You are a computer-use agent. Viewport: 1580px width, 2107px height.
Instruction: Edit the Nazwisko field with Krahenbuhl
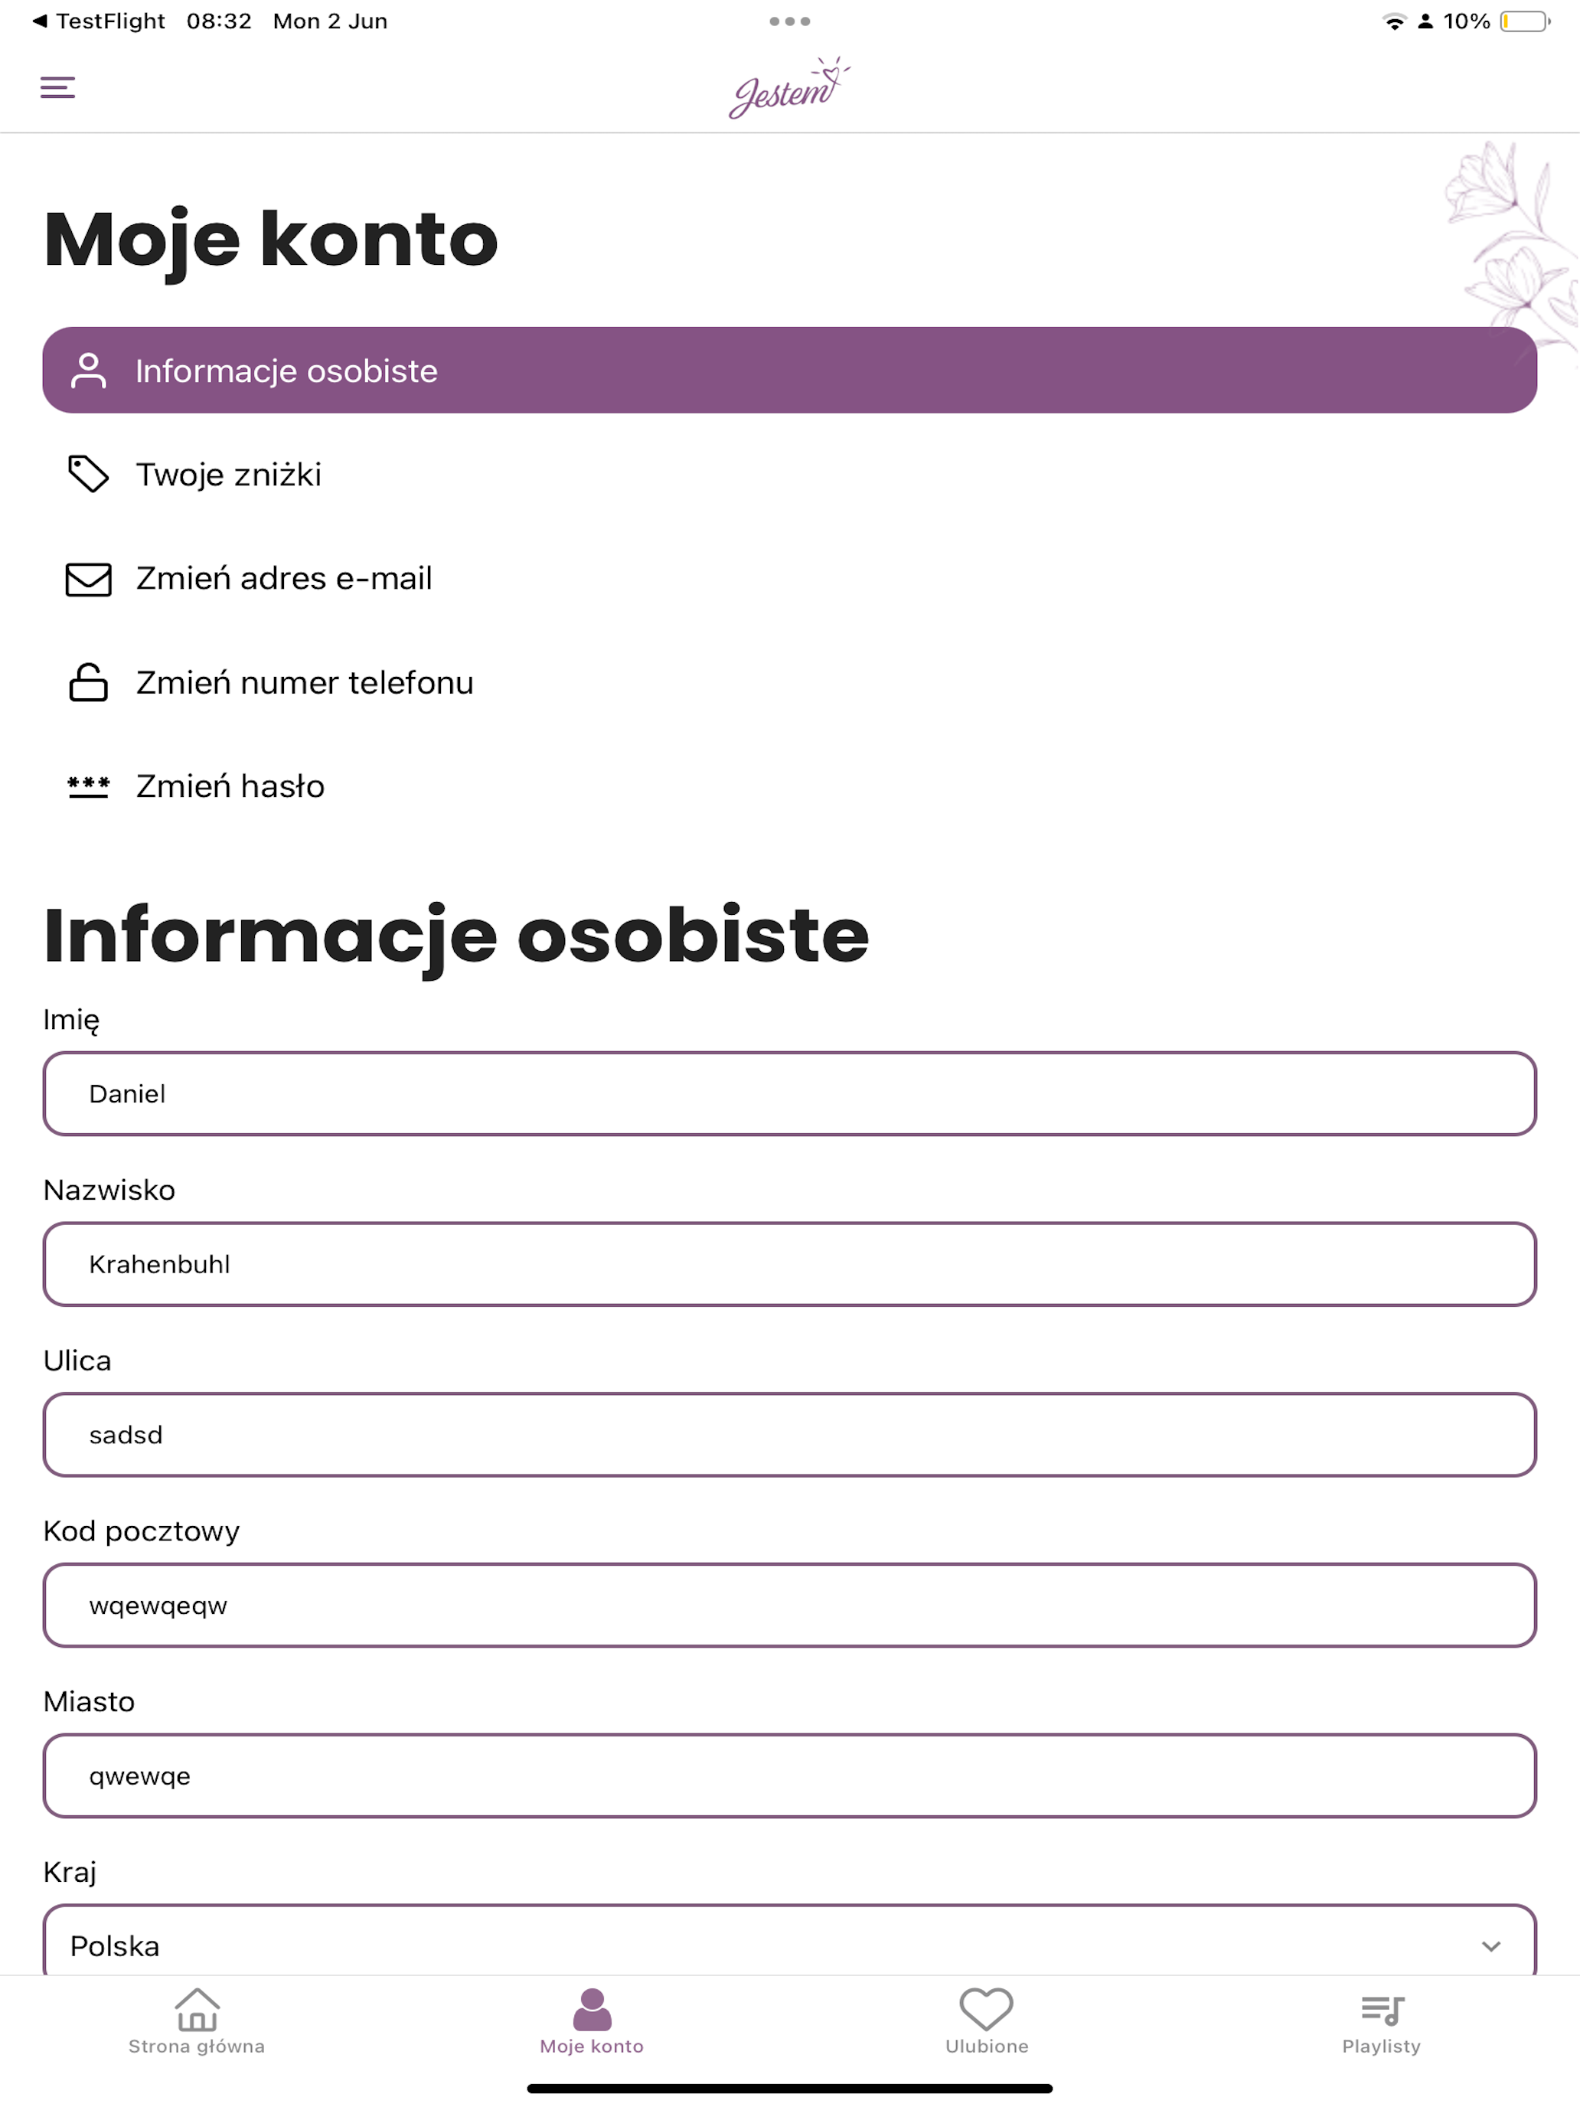(x=789, y=1264)
